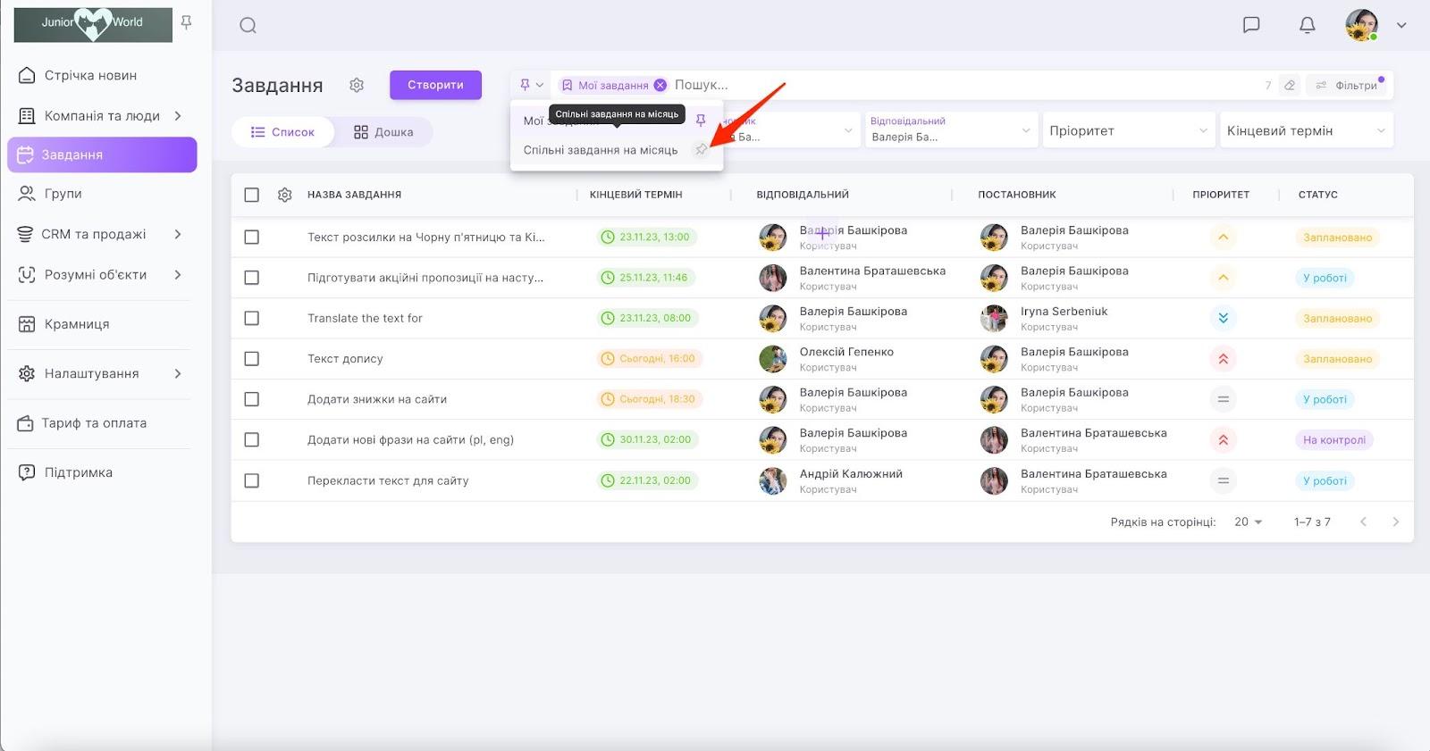
Task: Open the Пріоритет filter dropdown
Action: [1128, 130]
